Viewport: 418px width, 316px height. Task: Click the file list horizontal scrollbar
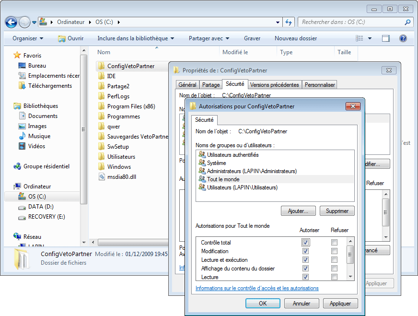[x=133, y=242]
